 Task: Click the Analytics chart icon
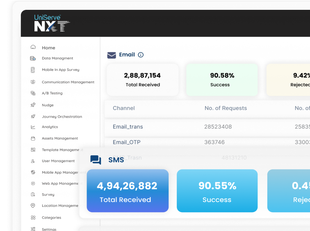click(x=33, y=127)
